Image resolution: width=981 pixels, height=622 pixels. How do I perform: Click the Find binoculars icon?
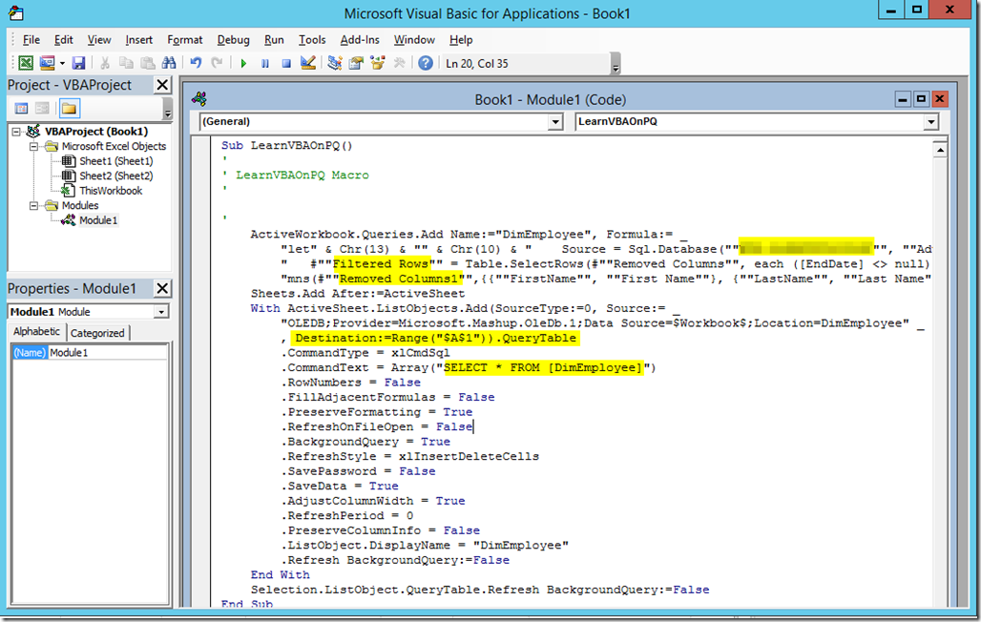(169, 63)
